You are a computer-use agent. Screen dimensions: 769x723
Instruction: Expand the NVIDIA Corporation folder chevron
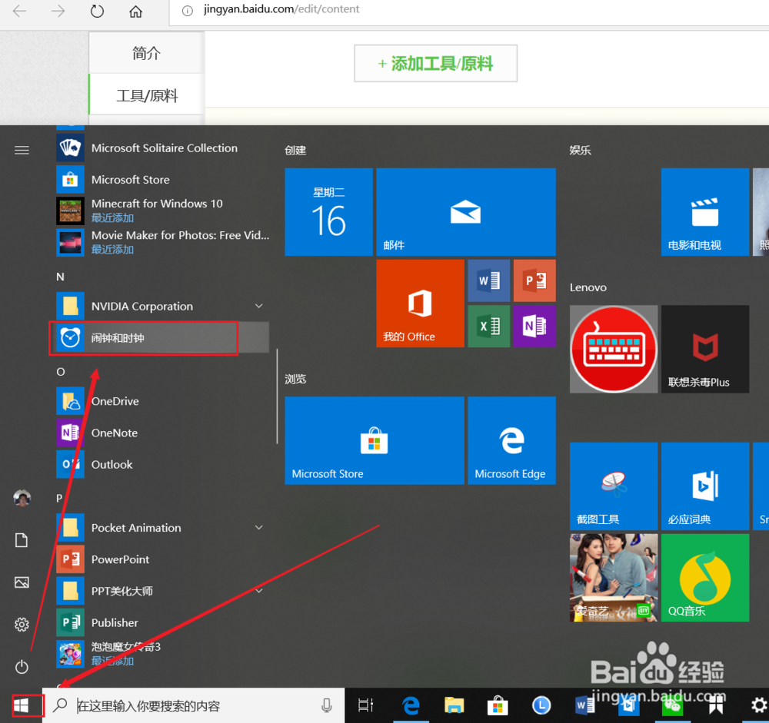pos(259,306)
